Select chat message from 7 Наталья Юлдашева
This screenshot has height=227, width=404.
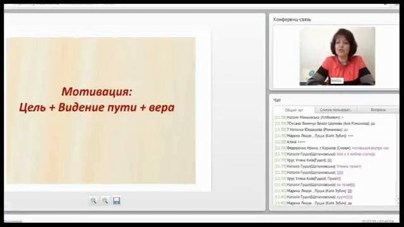point(311,129)
